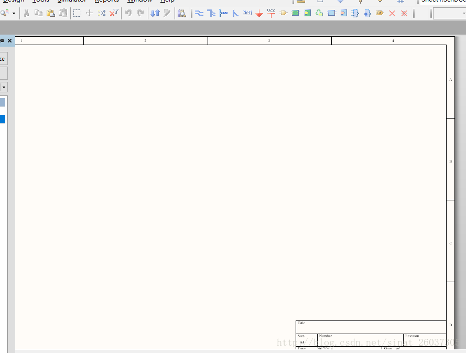Click the blue box entry icon
The image size is (466, 353).
pos(344,13)
